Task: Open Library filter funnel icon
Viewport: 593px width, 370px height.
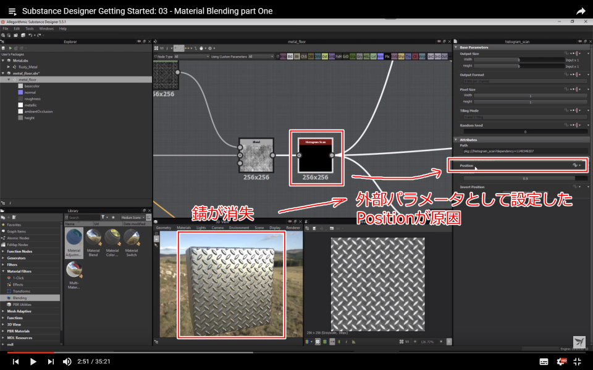Action: pyautogui.click(x=104, y=218)
